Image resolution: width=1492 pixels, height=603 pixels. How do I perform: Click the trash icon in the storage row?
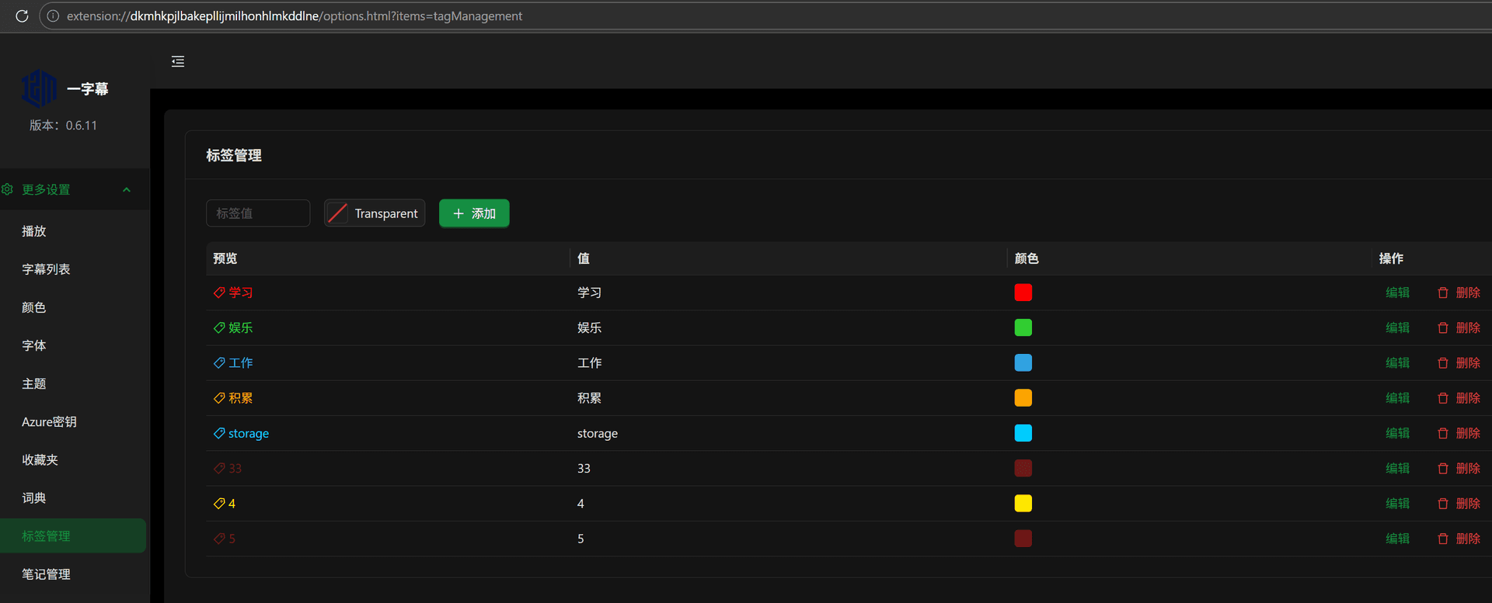[1442, 433]
